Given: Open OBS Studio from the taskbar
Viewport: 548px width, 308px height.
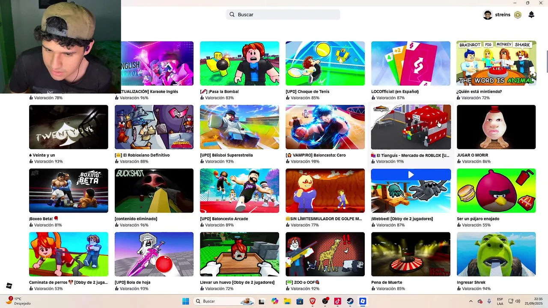Looking at the screenshot, I should [x=325, y=301].
